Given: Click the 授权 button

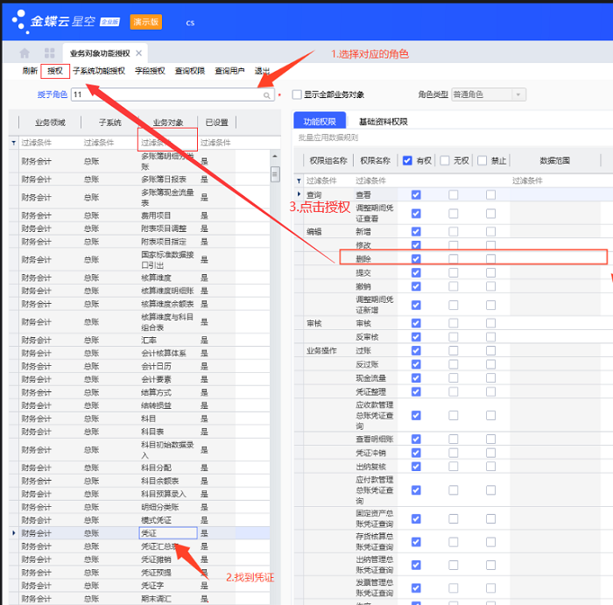Looking at the screenshot, I should (x=55, y=71).
